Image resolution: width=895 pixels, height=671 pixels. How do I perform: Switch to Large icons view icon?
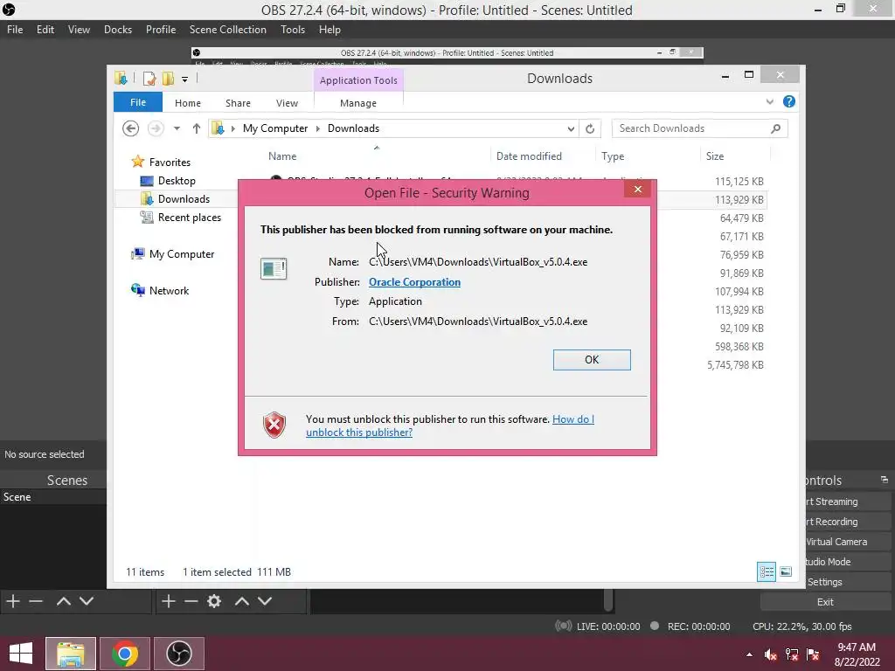pyautogui.click(x=786, y=571)
